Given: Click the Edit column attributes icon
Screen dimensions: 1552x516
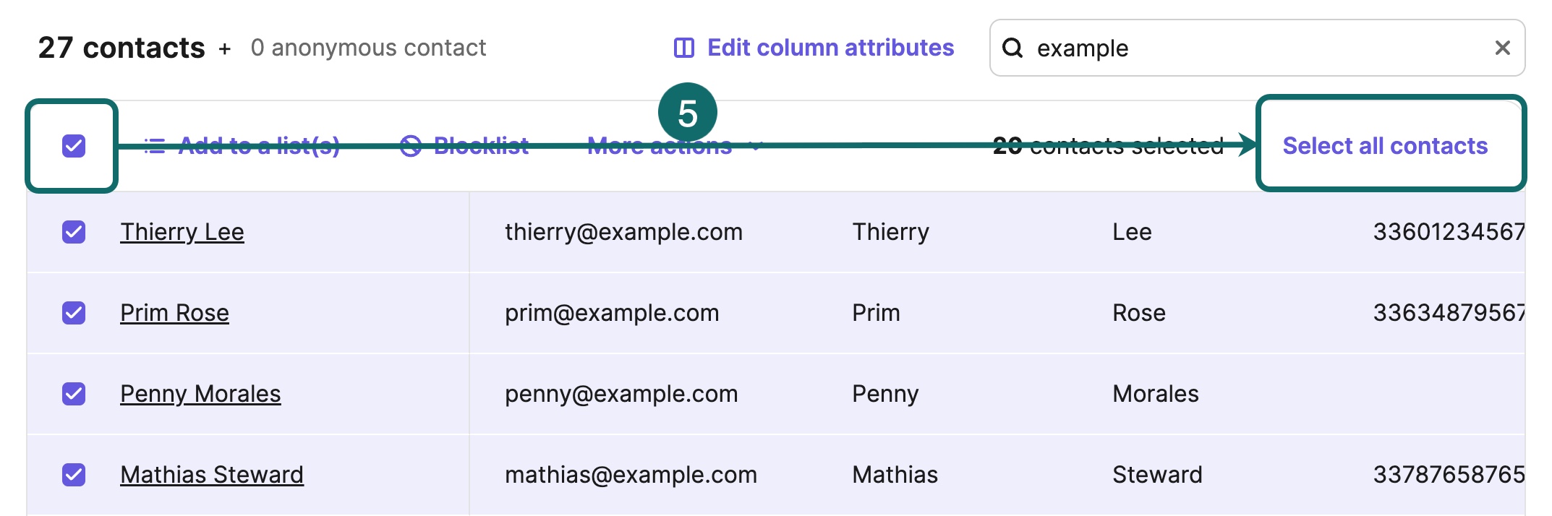Looking at the screenshot, I should 683,48.
